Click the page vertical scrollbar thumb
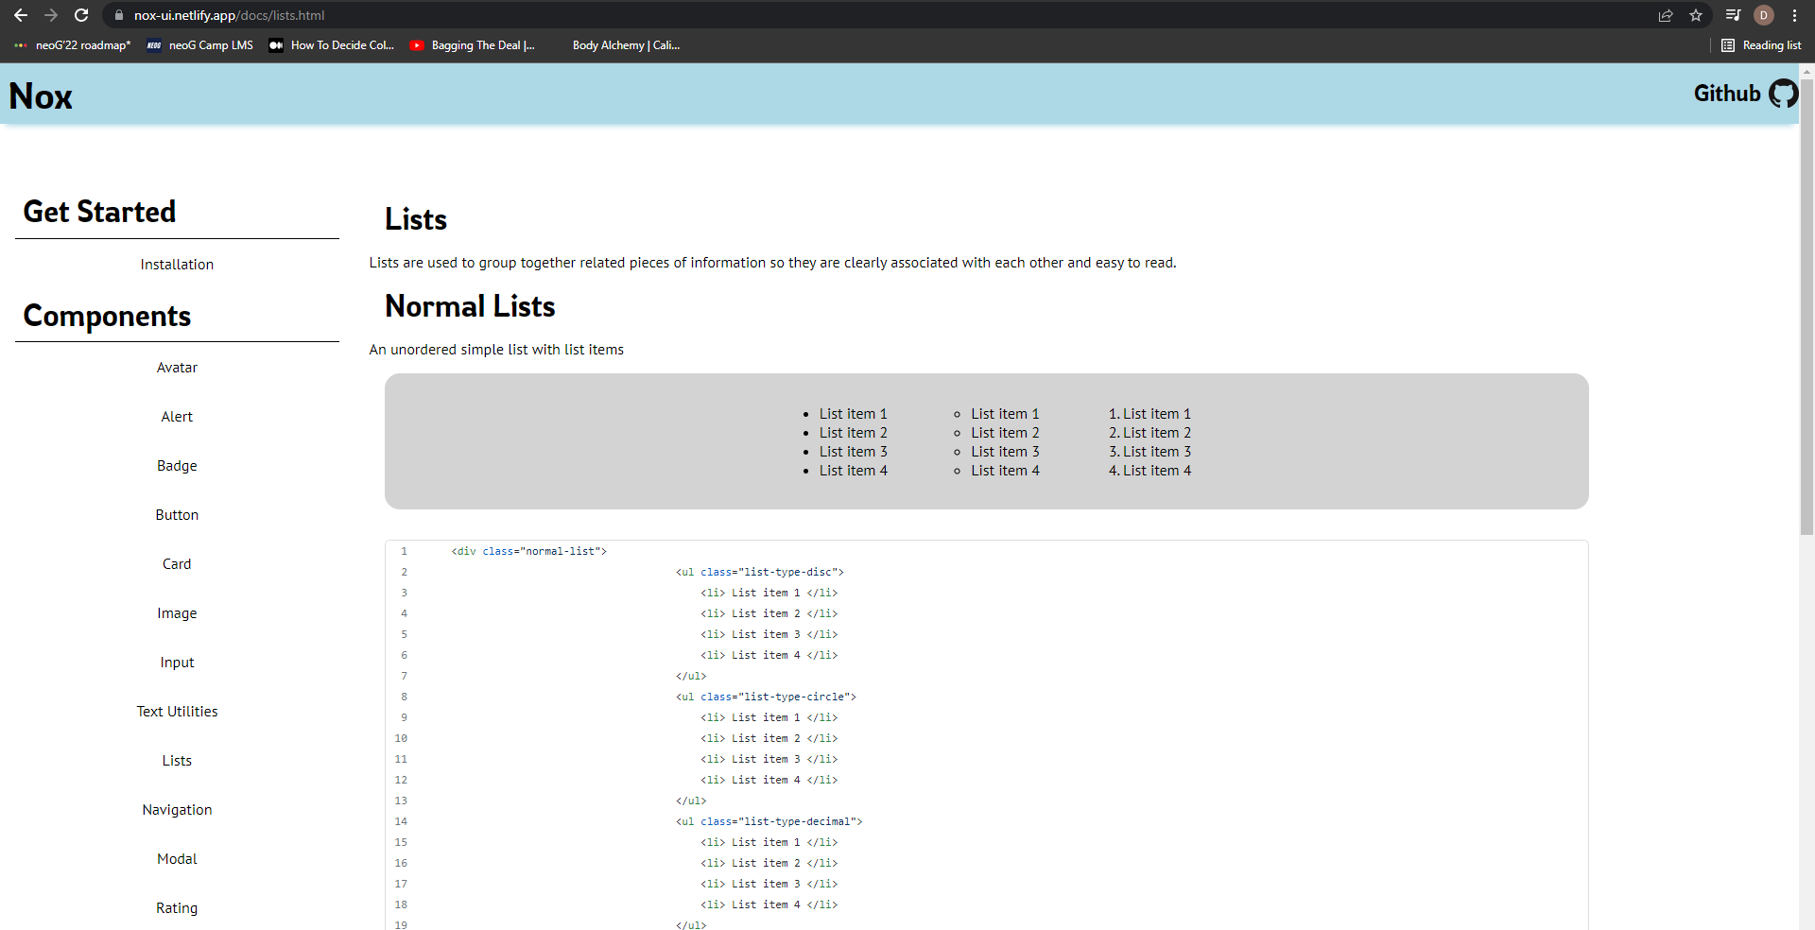The width and height of the screenshot is (1815, 930). (1806, 307)
